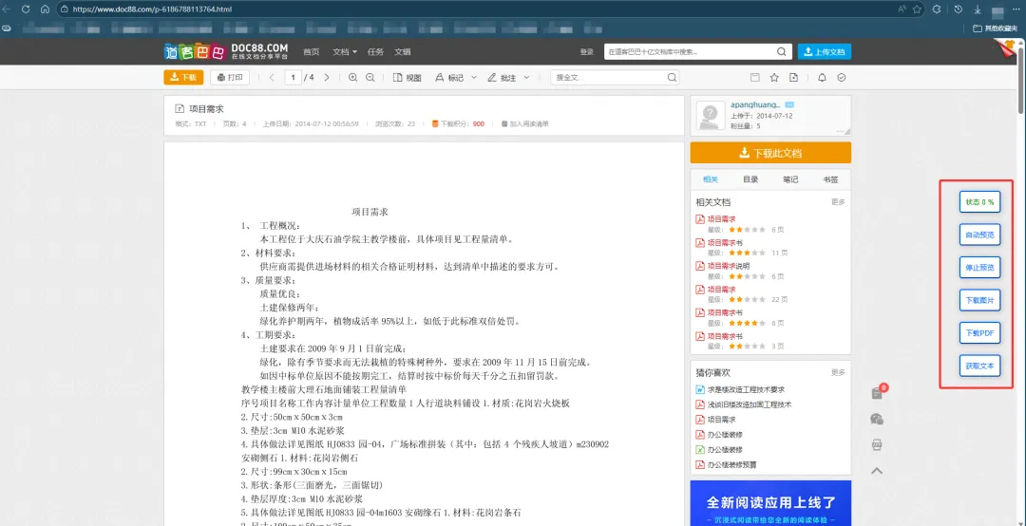Open 文辑 in the top navigation
The image size is (1026, 526).
pyautogui.click(x=403, y=51)
